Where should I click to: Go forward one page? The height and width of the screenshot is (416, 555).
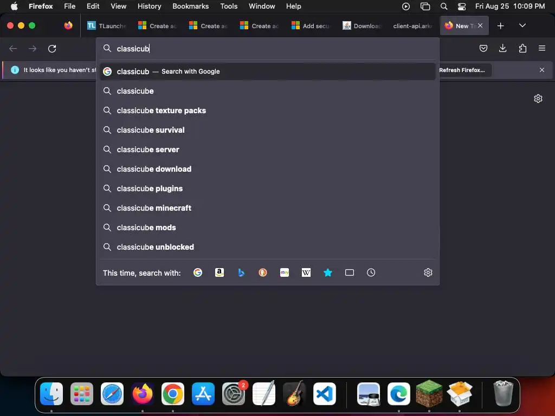click(33, 48)
